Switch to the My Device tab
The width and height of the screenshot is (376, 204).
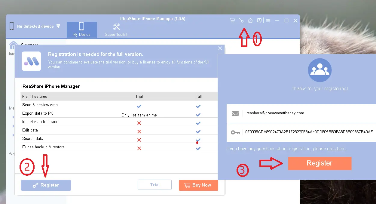point(81,29)
